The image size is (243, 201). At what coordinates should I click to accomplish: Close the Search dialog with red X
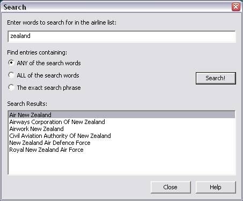[x=236, y=7]
